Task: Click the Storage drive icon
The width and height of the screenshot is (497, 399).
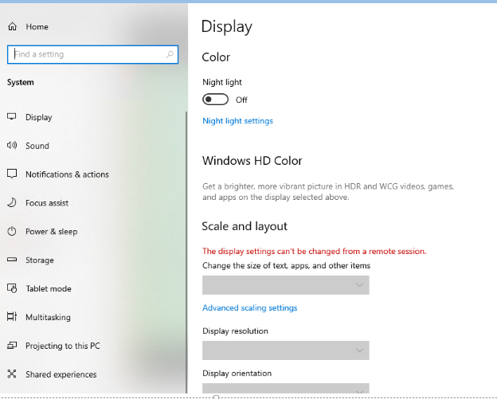Action: 12,260
